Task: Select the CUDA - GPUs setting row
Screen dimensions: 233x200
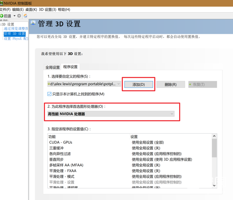Action: point(130,142)
